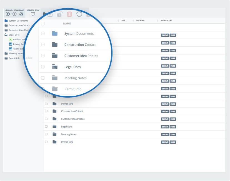Check the Legal Docs row checkbox

click(43, 67)
